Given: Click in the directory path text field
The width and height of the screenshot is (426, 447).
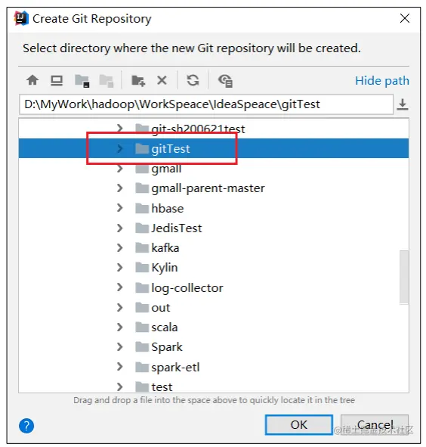Looking at the screenshot, I should (x=206, y=104).
